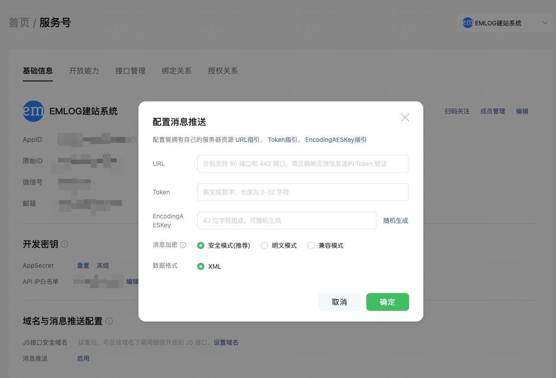Close the 配置消息推送 dialog with X icon

pyautogui.click(x=405, y=117)
